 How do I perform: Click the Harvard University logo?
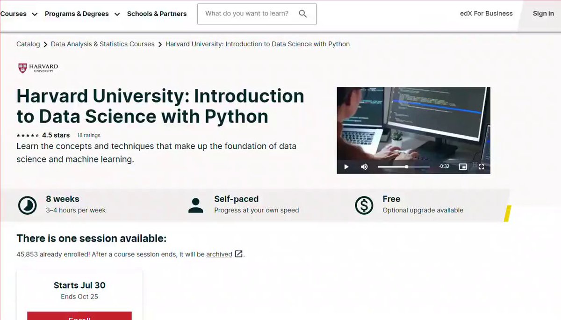38,68
